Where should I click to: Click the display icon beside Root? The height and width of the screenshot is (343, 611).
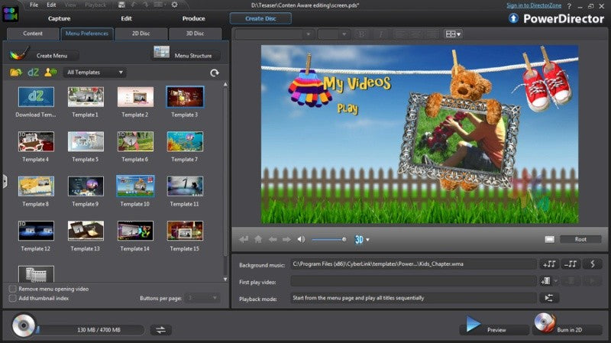coord(549,239)
